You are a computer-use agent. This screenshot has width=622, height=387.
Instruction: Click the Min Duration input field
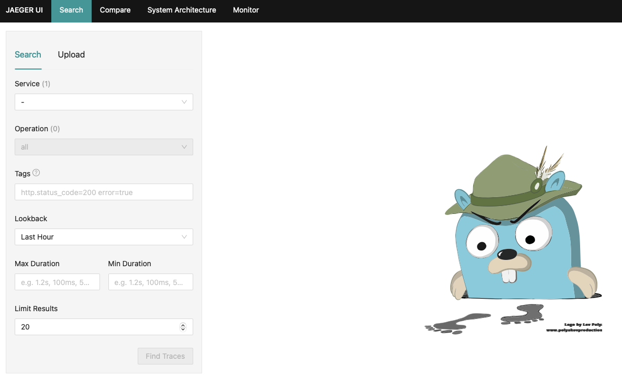150,282
